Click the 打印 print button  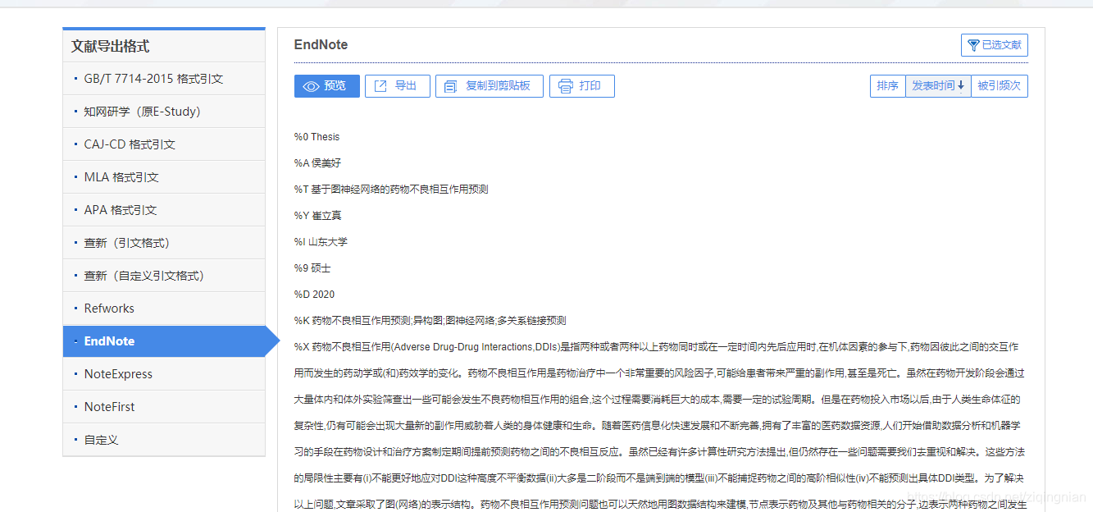[x=581, y=86]
